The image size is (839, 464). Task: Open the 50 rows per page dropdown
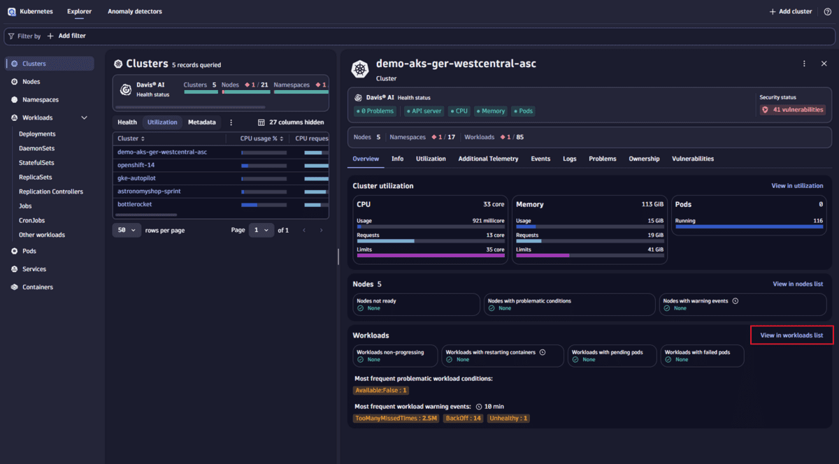tap(127, 229)
